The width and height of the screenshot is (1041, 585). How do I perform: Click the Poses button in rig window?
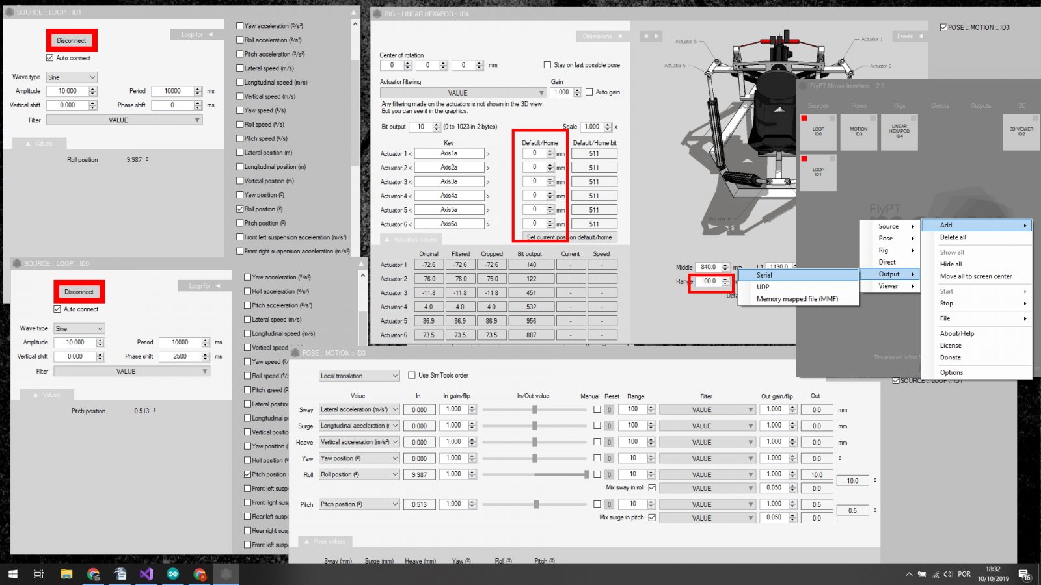point(910,36)
